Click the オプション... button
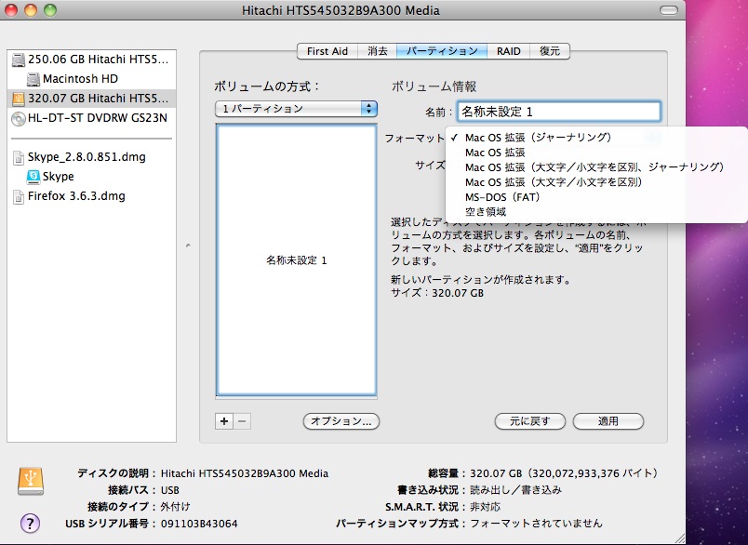Image resolution: width=748 pixels, height=545 pixels. tap(341, 421)
